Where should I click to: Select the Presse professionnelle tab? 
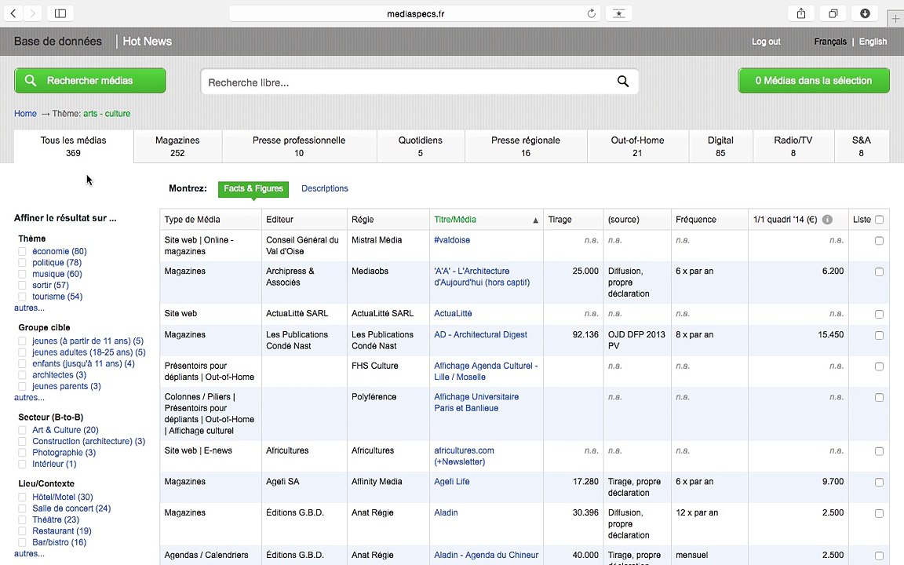click(x=299, y=147)
